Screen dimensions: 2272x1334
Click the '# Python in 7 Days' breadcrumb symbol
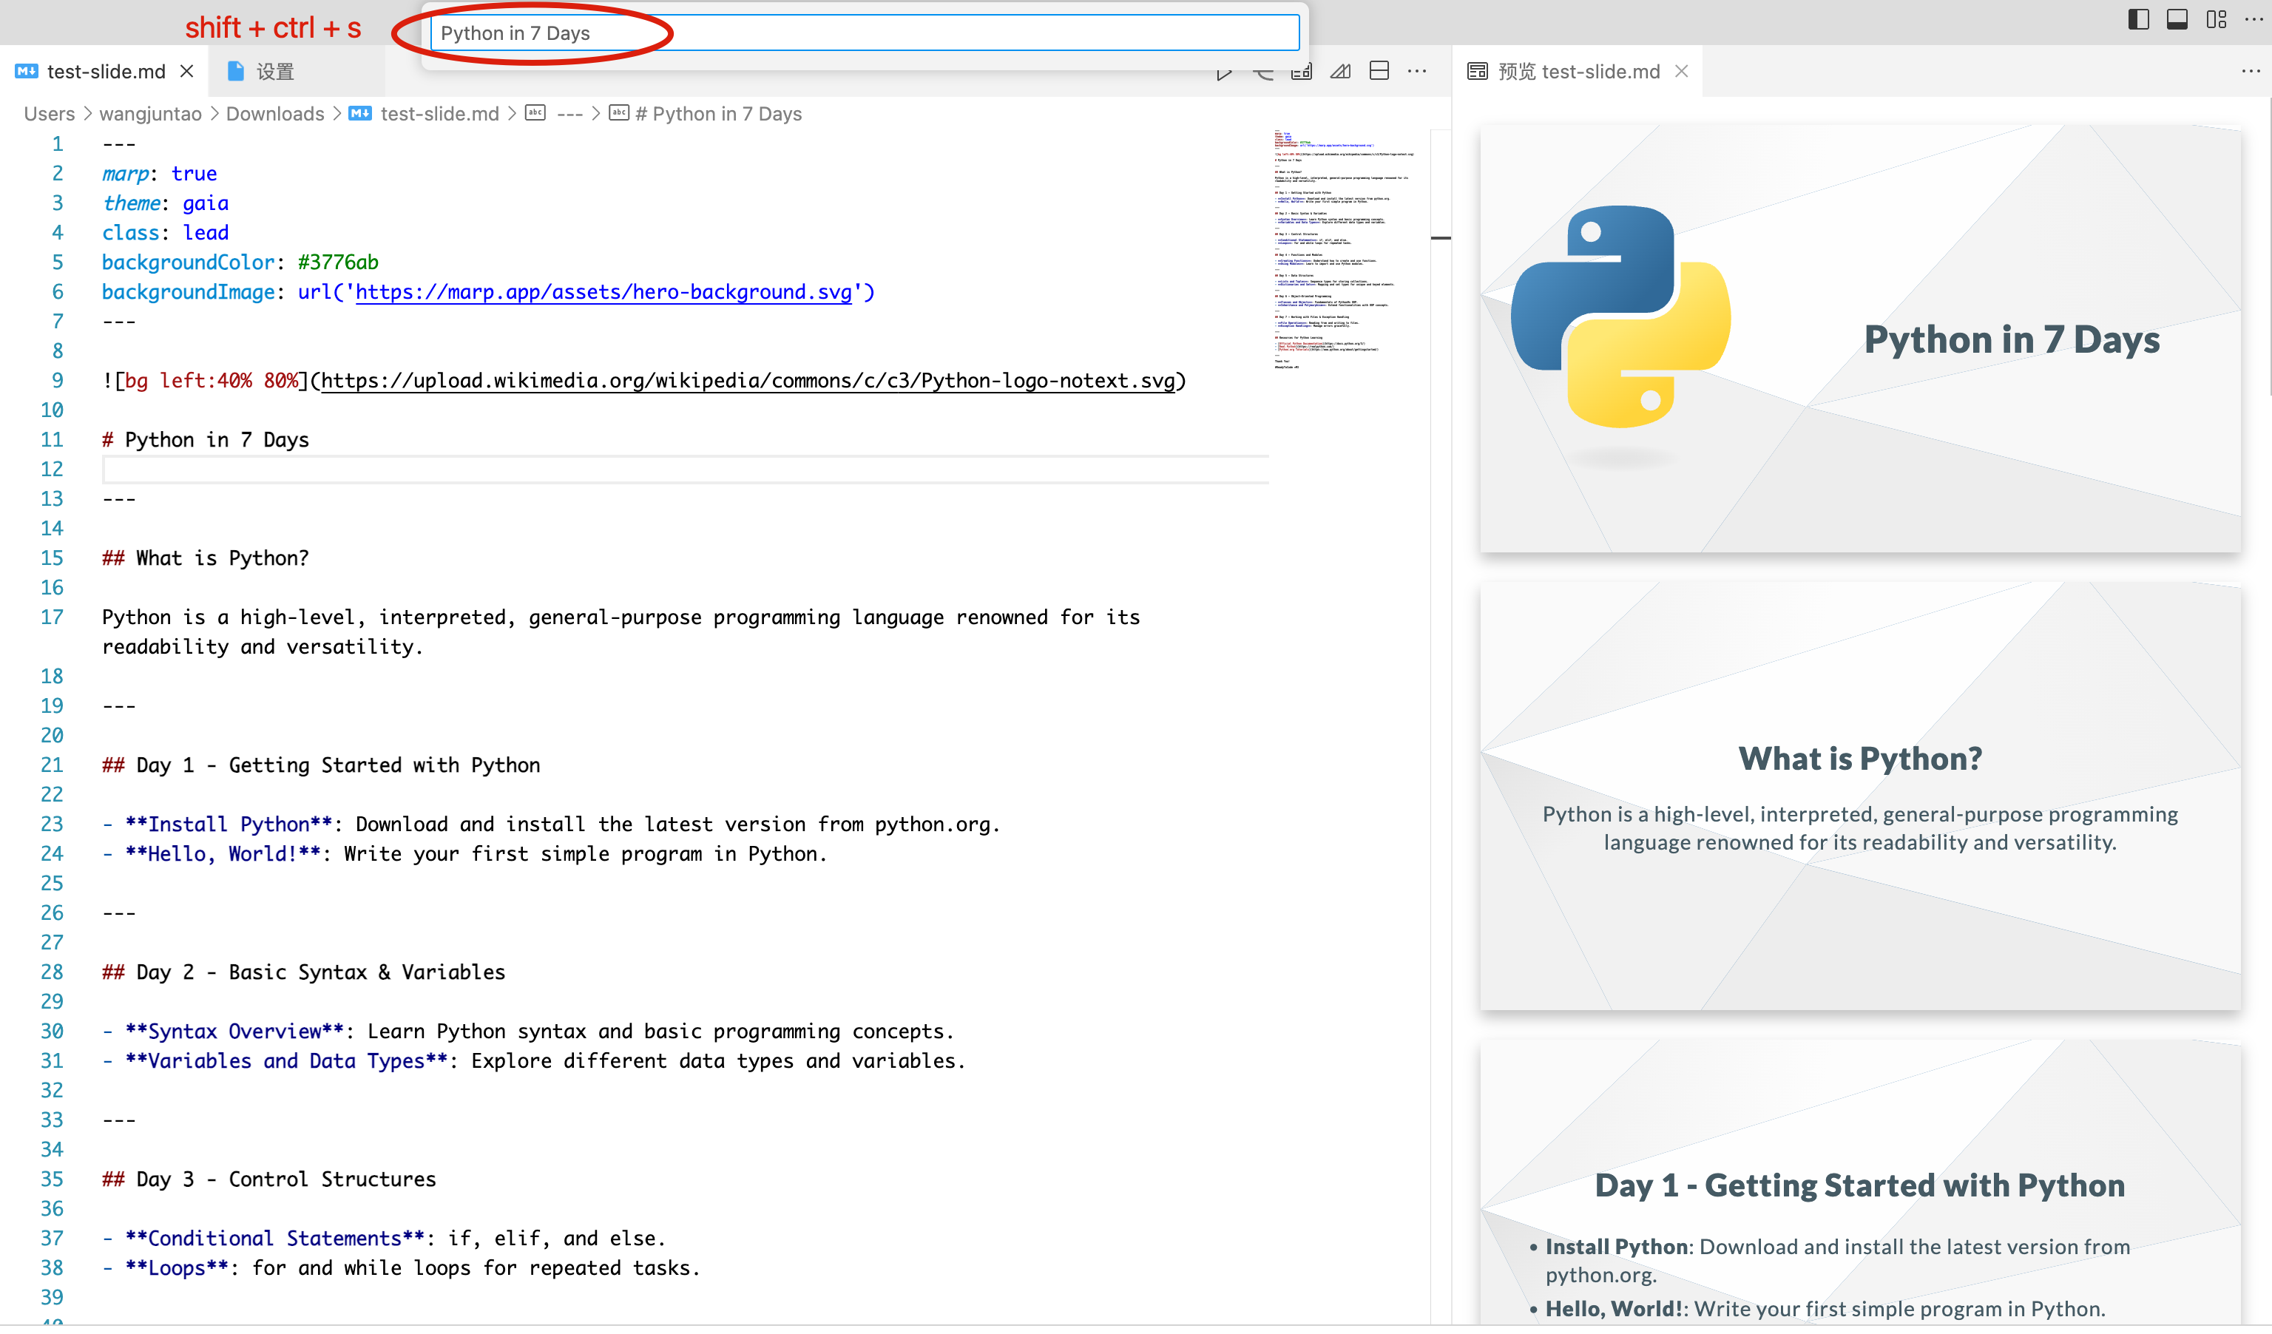717,114
